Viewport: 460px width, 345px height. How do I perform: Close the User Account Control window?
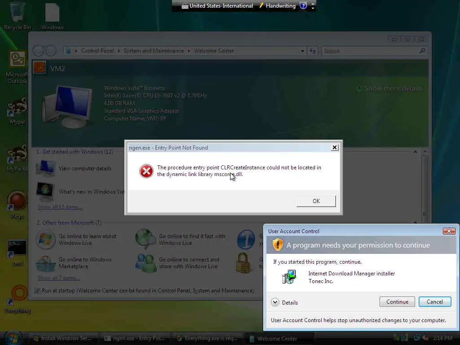[x=449, y=231]
